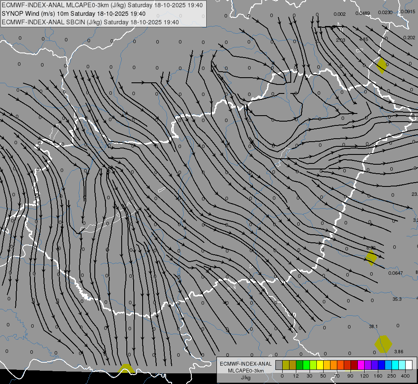Click the legend label ECMWF-INDEX-ANAL

(246, 364)
